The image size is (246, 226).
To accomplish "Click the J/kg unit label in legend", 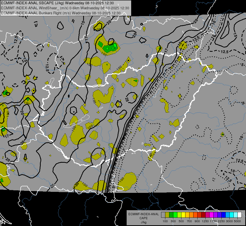I will coord(143,222).
